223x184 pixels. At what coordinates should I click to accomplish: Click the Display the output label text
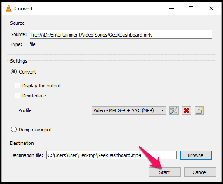[x=41, y=86]
